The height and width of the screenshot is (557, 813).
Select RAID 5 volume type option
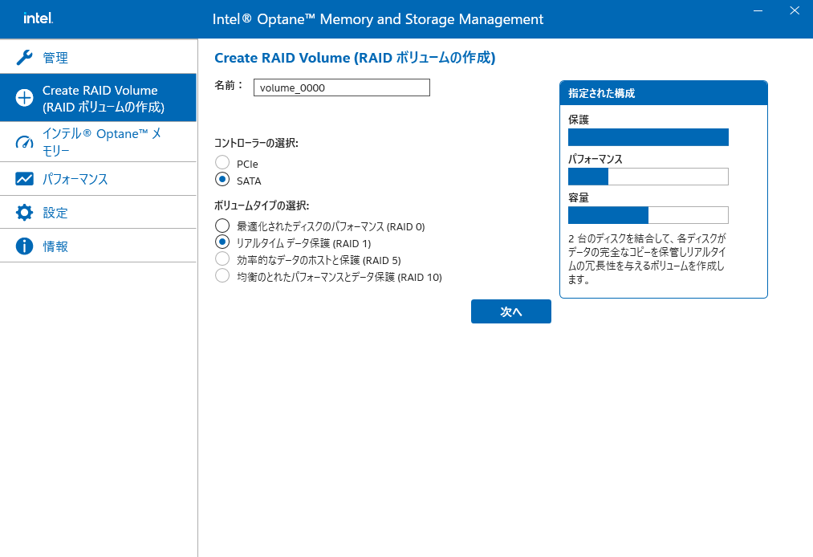[x=222, y=258]
